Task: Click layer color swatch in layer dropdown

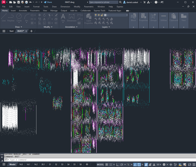Action: 105,15
